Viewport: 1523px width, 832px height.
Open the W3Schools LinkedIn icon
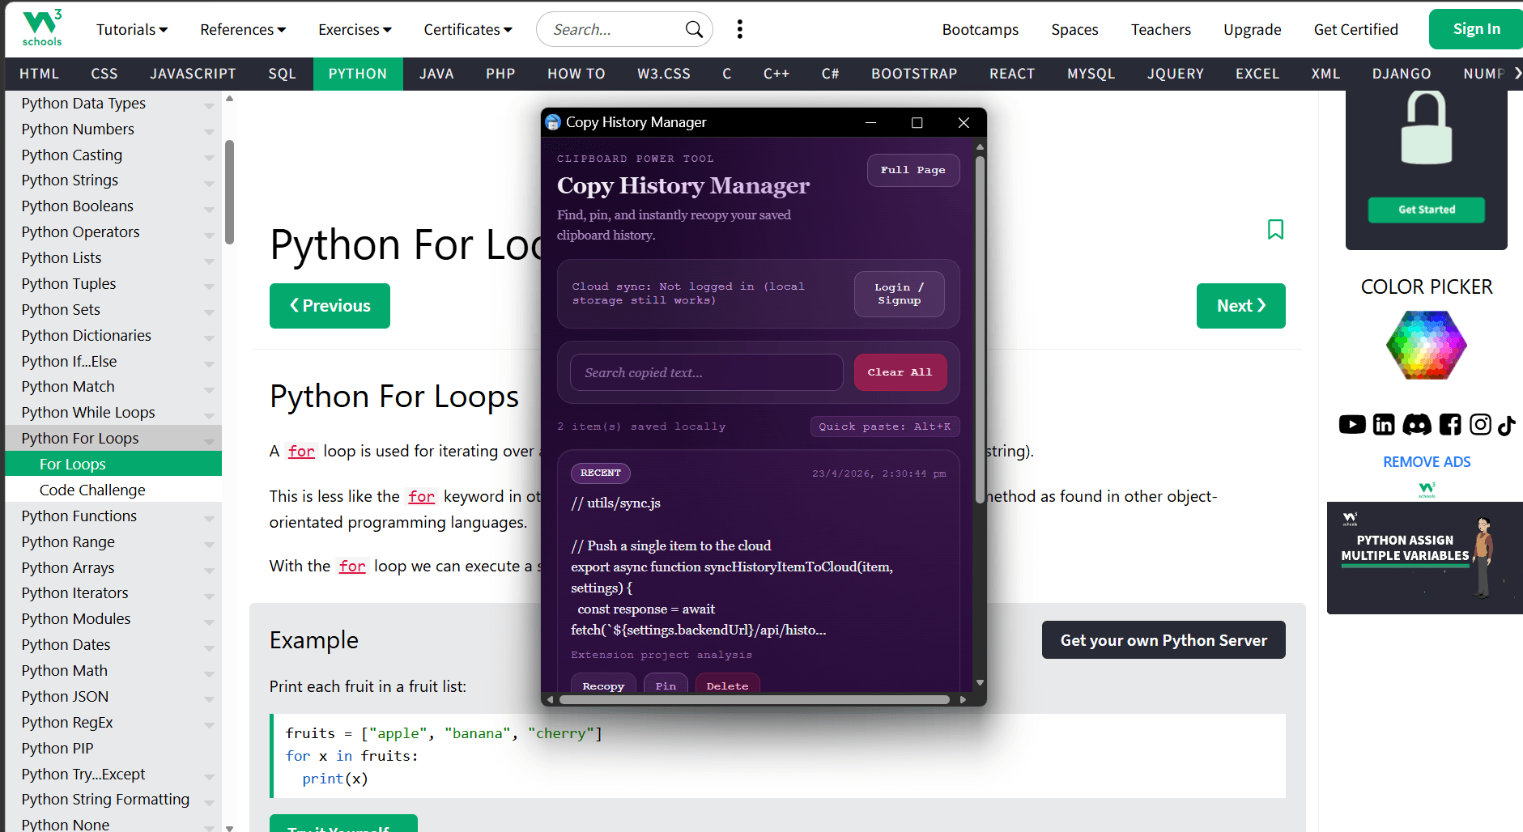tap(1384, 424)
